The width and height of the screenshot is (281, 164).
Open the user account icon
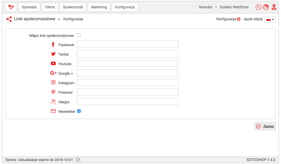click(274, 7)
